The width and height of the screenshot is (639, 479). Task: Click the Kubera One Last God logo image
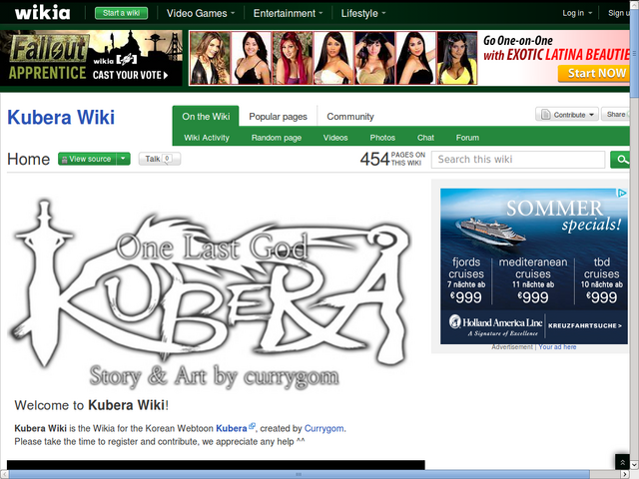(x=209, y=292)
